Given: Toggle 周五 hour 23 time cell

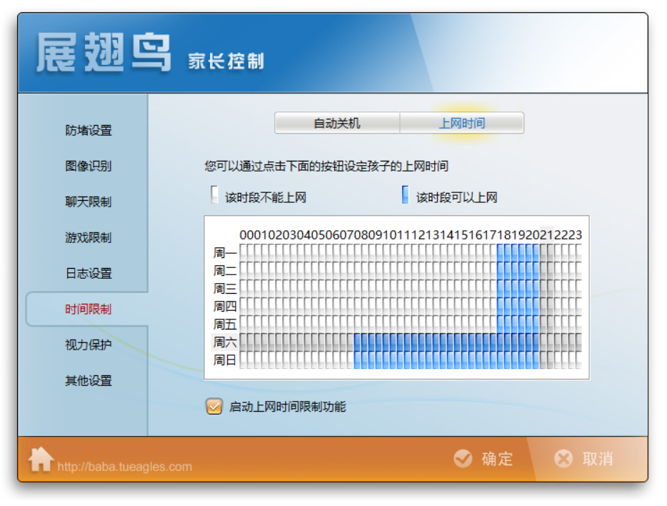Looking at the screenshot, I should (575, 324).
